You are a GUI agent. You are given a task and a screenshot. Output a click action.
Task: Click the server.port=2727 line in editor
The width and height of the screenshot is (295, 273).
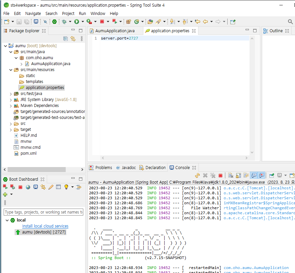pyautogui.click(x=119, y=38)
